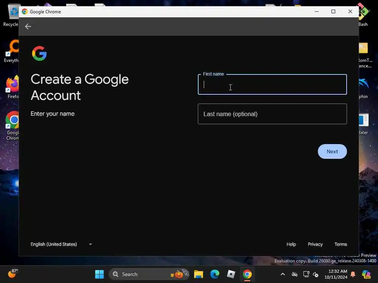Click the Chrome icon in window title bar
Image resolution: width=378 pixels, height=283 pixels.
click(25, 11)
